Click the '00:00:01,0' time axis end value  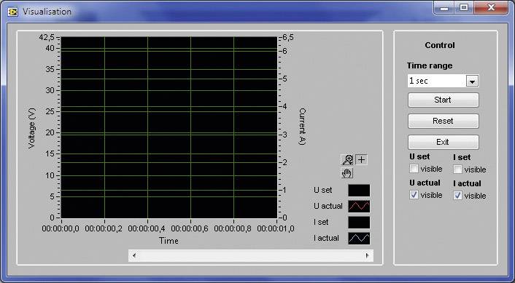pyautogui.click(x=276, y=228)
